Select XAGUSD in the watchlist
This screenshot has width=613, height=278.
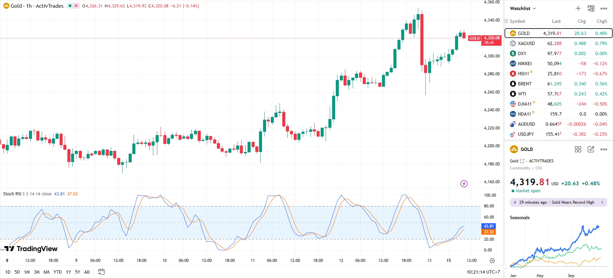coord(526,43)
